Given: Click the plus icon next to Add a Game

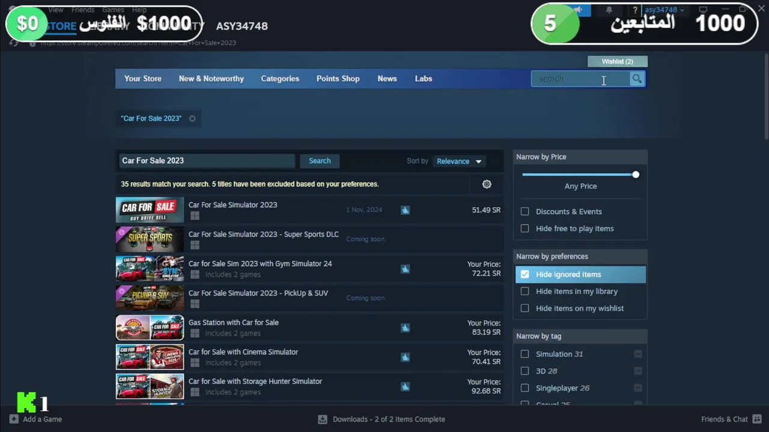Looking at the screenshot, I should pos(14,419).
